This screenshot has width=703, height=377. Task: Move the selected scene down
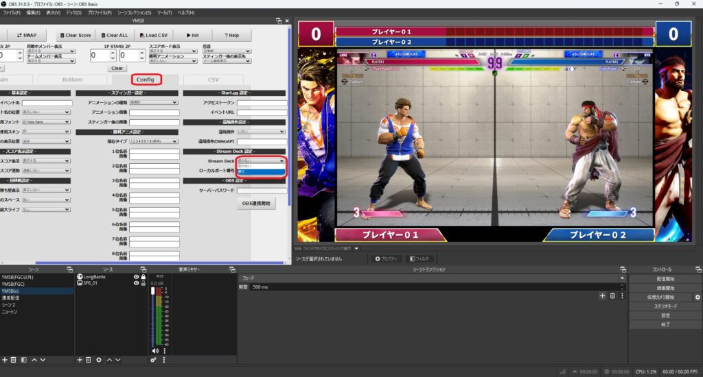pos(43,360)
